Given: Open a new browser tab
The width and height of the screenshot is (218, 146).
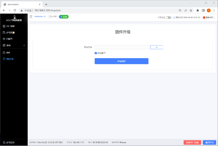Looking at the screenshot, I should [46, 4].
